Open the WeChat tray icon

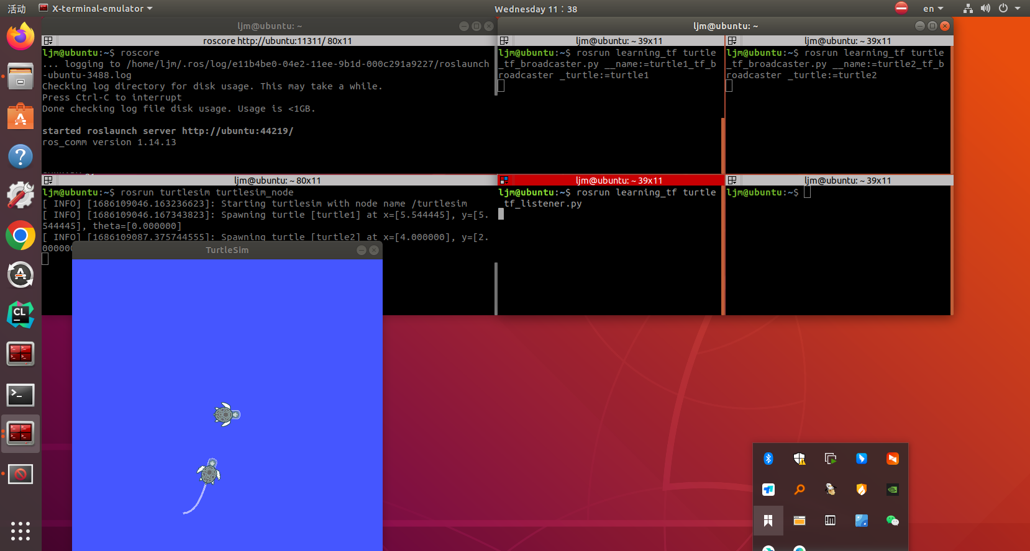893,521
